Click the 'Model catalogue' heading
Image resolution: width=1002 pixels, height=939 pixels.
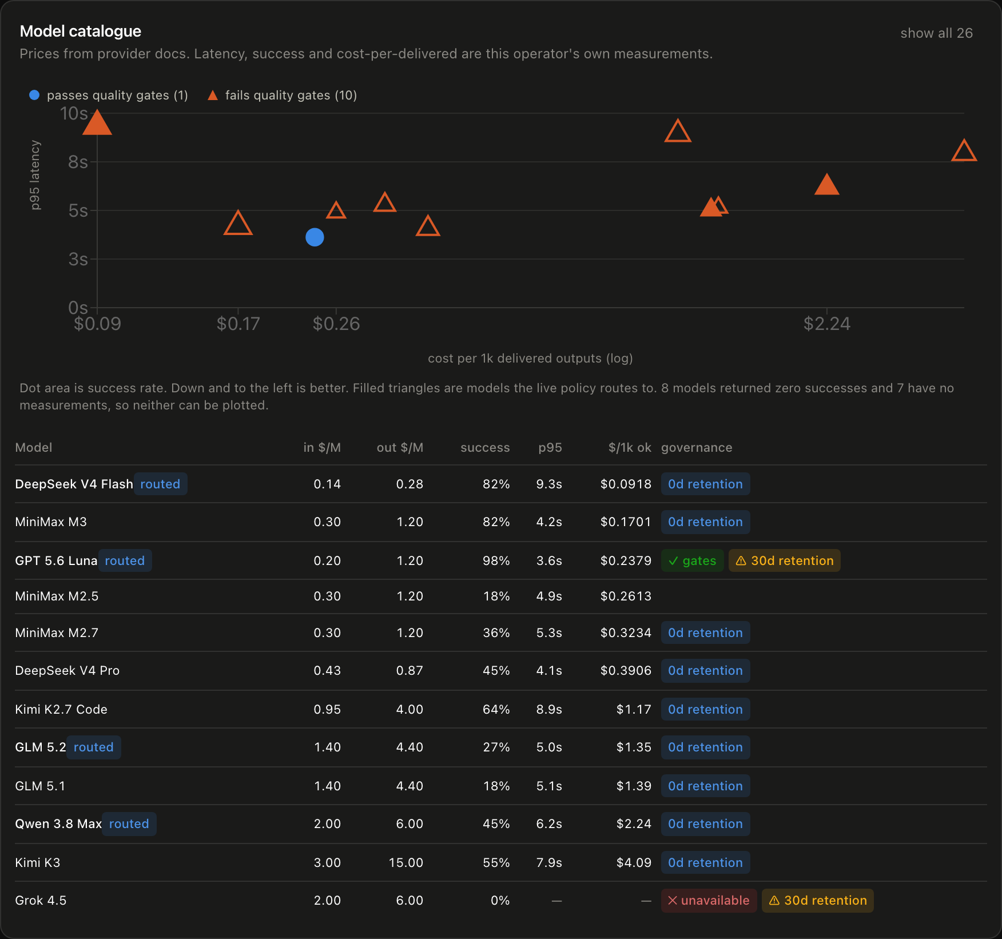[x=81, y=31]
